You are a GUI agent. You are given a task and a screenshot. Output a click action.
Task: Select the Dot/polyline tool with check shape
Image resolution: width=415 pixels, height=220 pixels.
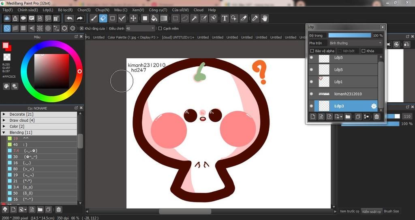pos(122,18)
